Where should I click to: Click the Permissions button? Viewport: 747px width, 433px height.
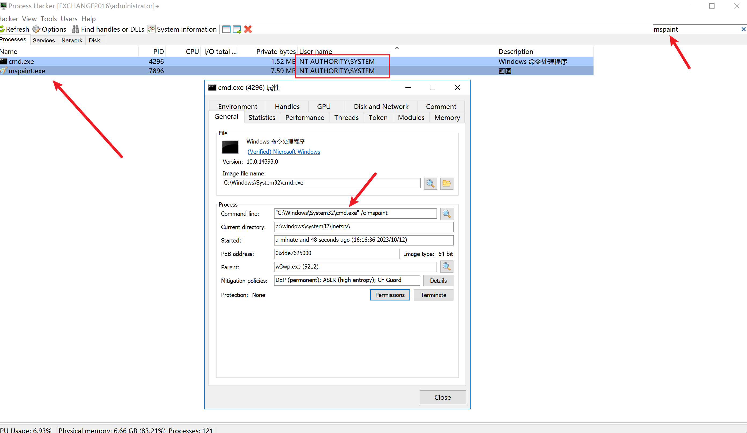tap(390, 295)
